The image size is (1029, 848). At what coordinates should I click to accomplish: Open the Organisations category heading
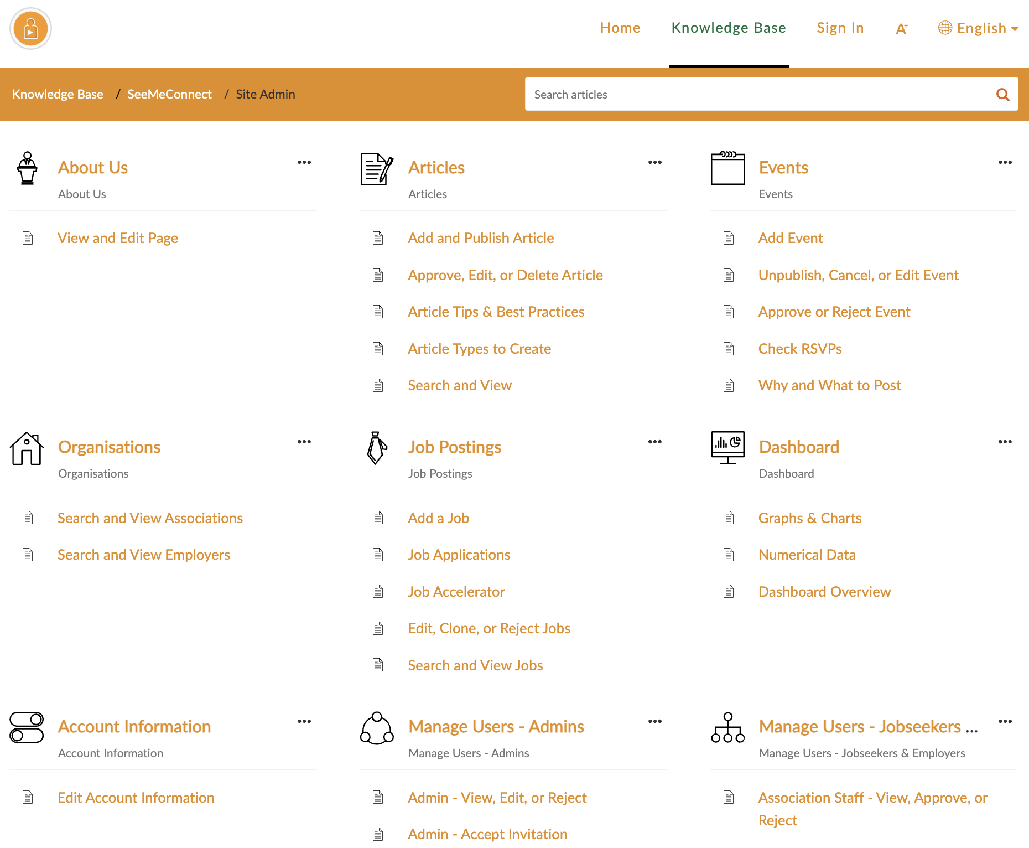[x=109, y=447]
